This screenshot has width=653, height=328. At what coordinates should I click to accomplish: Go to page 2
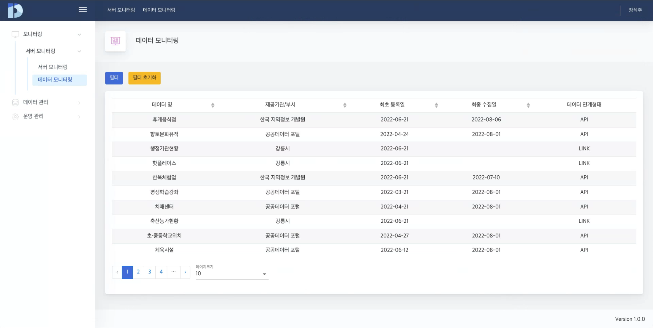pos(138,272)
